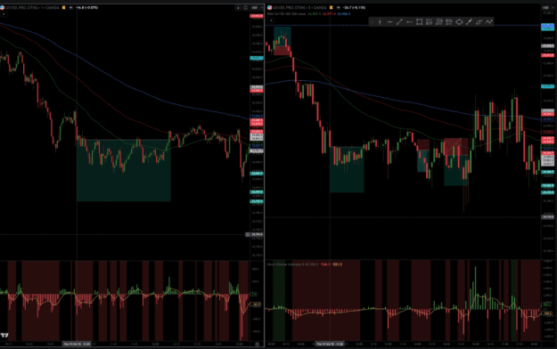Open right chart USD currency dropdown
Image resolution: width=557 pixels, height=349 pixels.
(x=547, y=7)
